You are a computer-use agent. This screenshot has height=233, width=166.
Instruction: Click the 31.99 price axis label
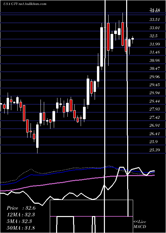pos(154,44)
